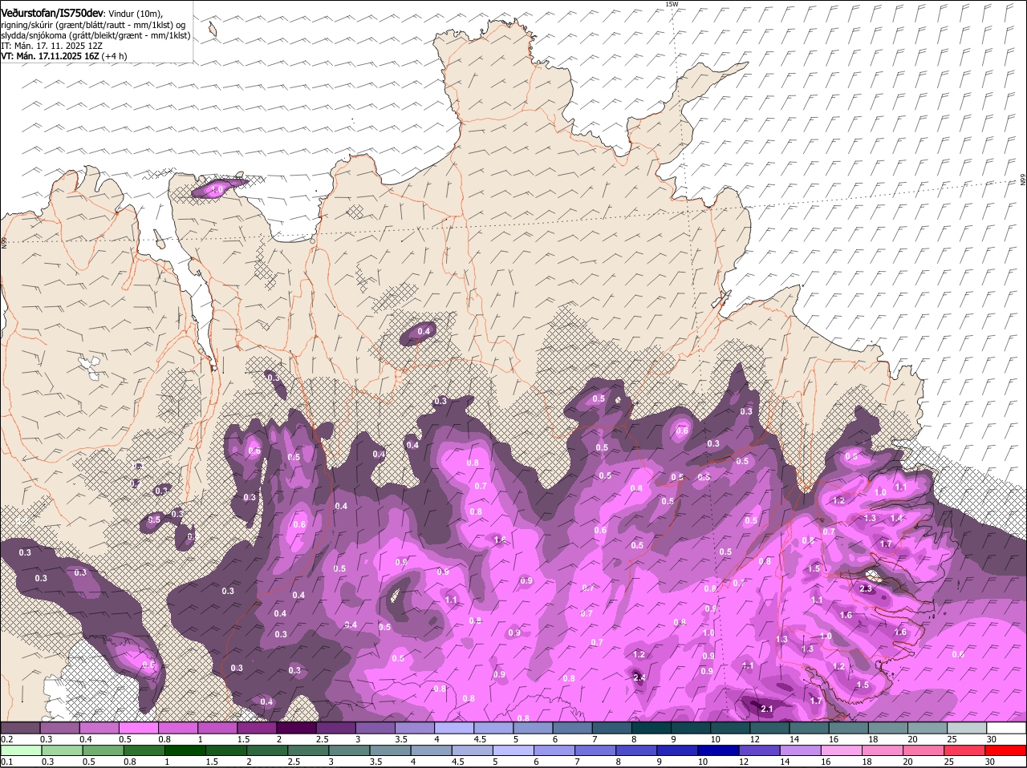Select the "VT: Mán. 17.11.2025 16Z" valid-time line
1027x768 pixels.
(50, 56)
